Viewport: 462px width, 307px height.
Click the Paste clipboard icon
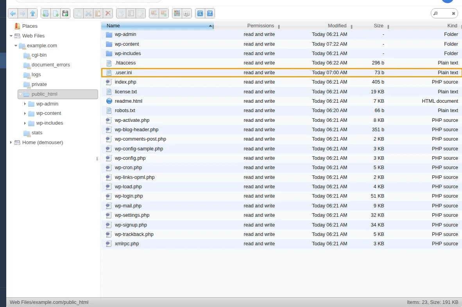[x=98, y=13]
